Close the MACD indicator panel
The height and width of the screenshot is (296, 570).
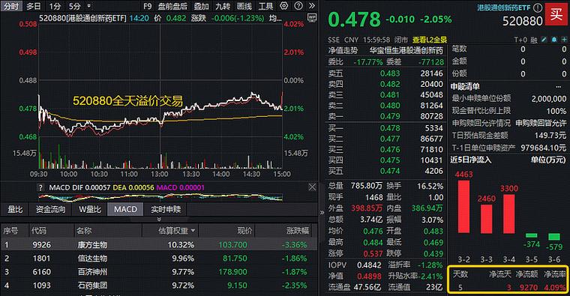click(312, 187)
